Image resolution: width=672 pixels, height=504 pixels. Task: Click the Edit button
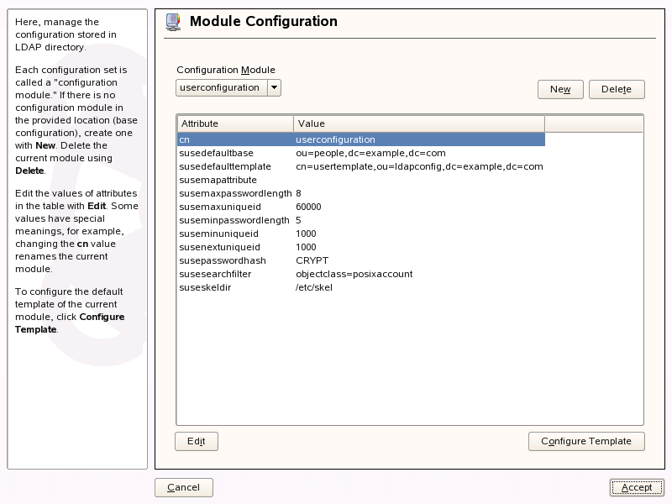pyautogui.click(x=197, y=441)
